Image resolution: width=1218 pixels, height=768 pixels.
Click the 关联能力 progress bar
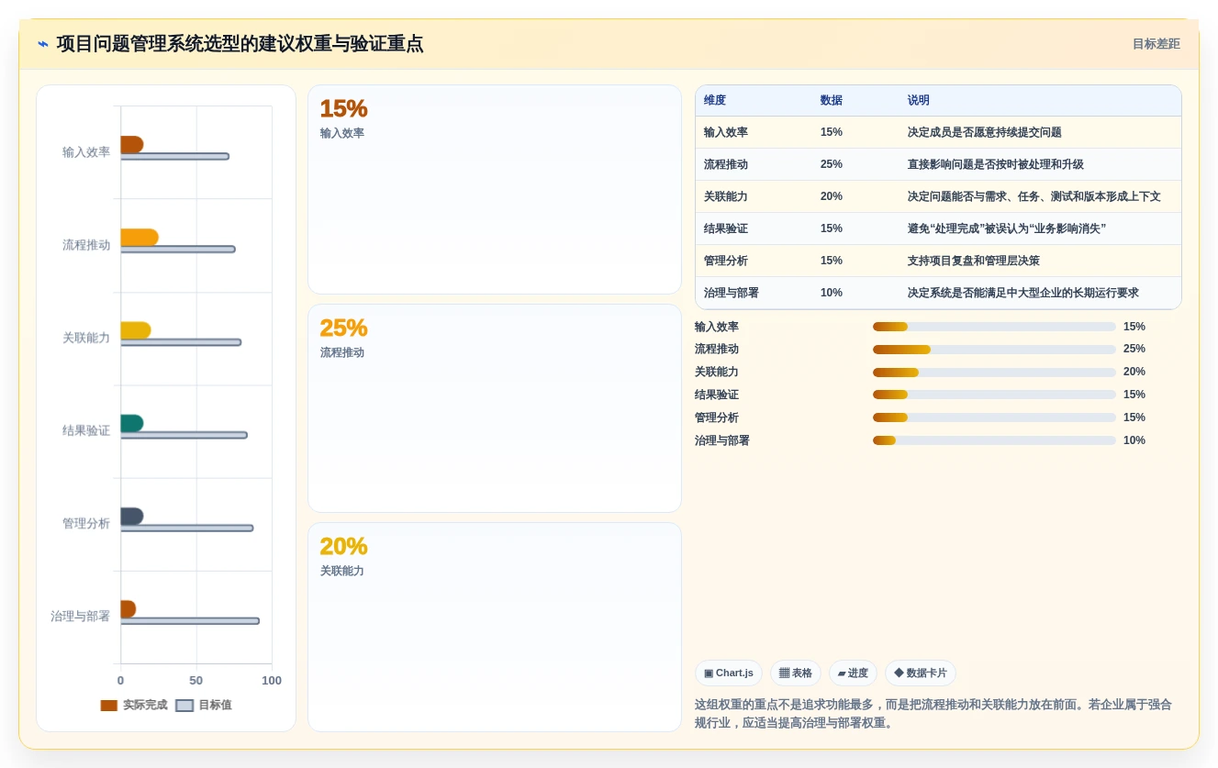(994, 373)
